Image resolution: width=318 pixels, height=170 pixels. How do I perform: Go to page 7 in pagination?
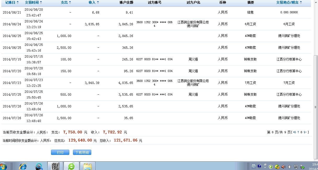coord(298,132)
